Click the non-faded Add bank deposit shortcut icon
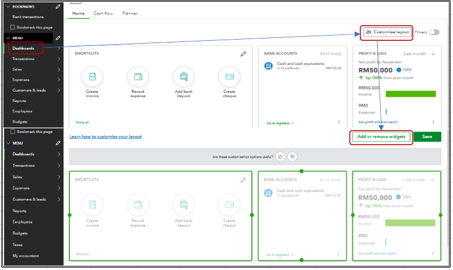Screen dimensions: 453x270 [184, 77]
